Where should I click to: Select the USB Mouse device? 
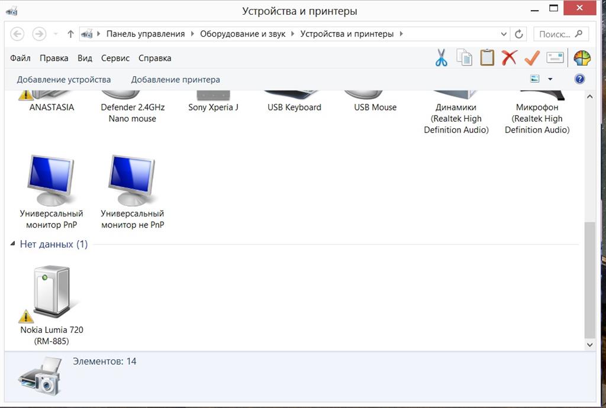point(375,102)
